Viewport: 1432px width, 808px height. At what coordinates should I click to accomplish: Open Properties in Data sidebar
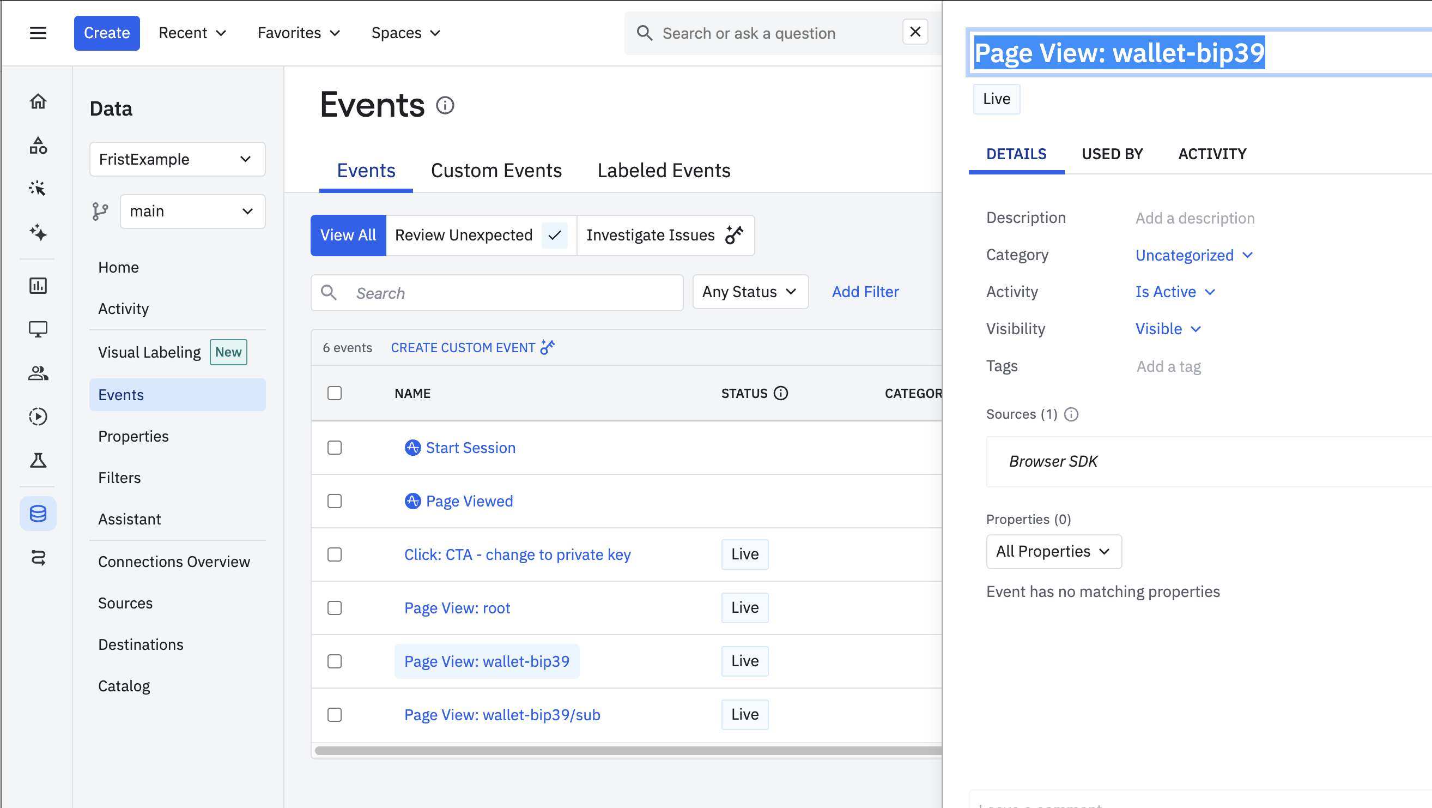pos(134,436)
